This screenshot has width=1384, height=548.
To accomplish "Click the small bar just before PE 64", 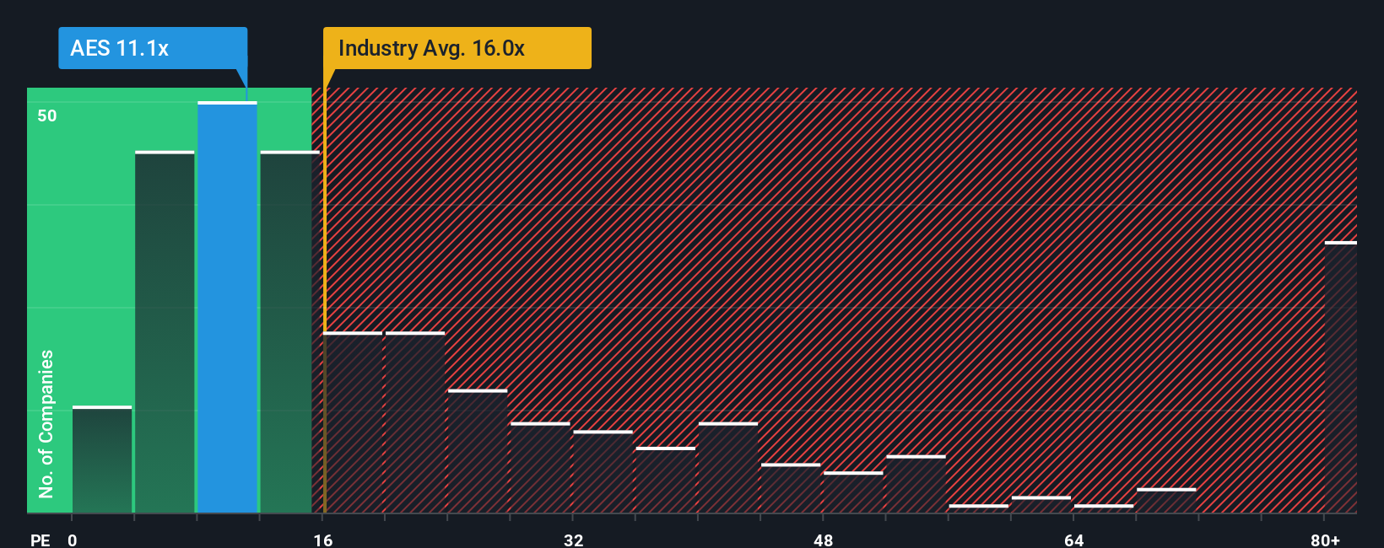I will [1041, 505].
